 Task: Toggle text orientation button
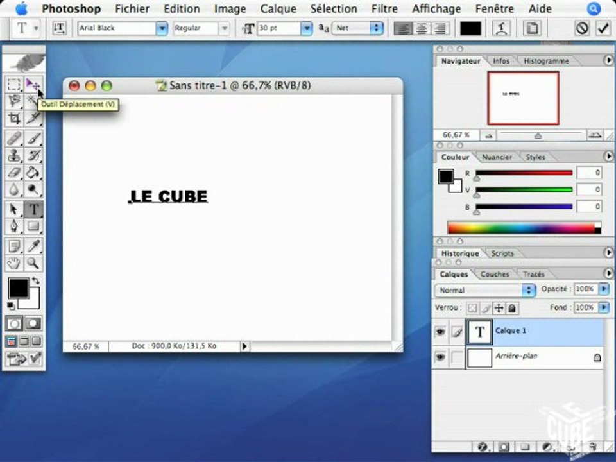click(x=59, y=28)
